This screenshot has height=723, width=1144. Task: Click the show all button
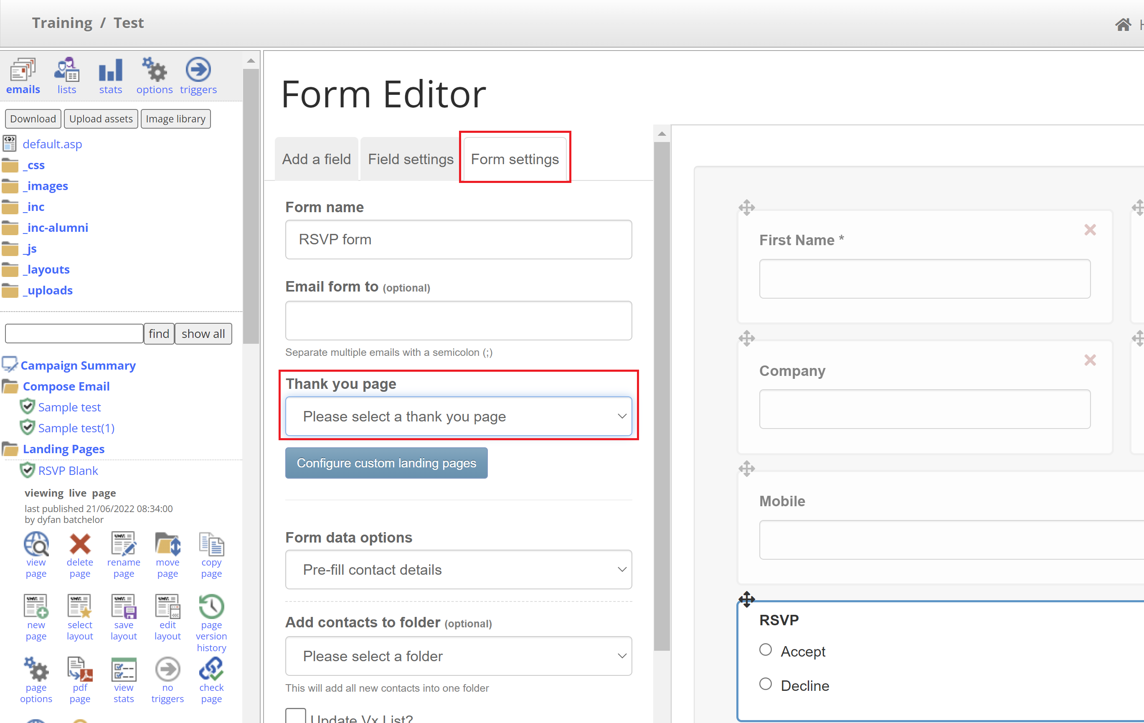tap(203, 333)
